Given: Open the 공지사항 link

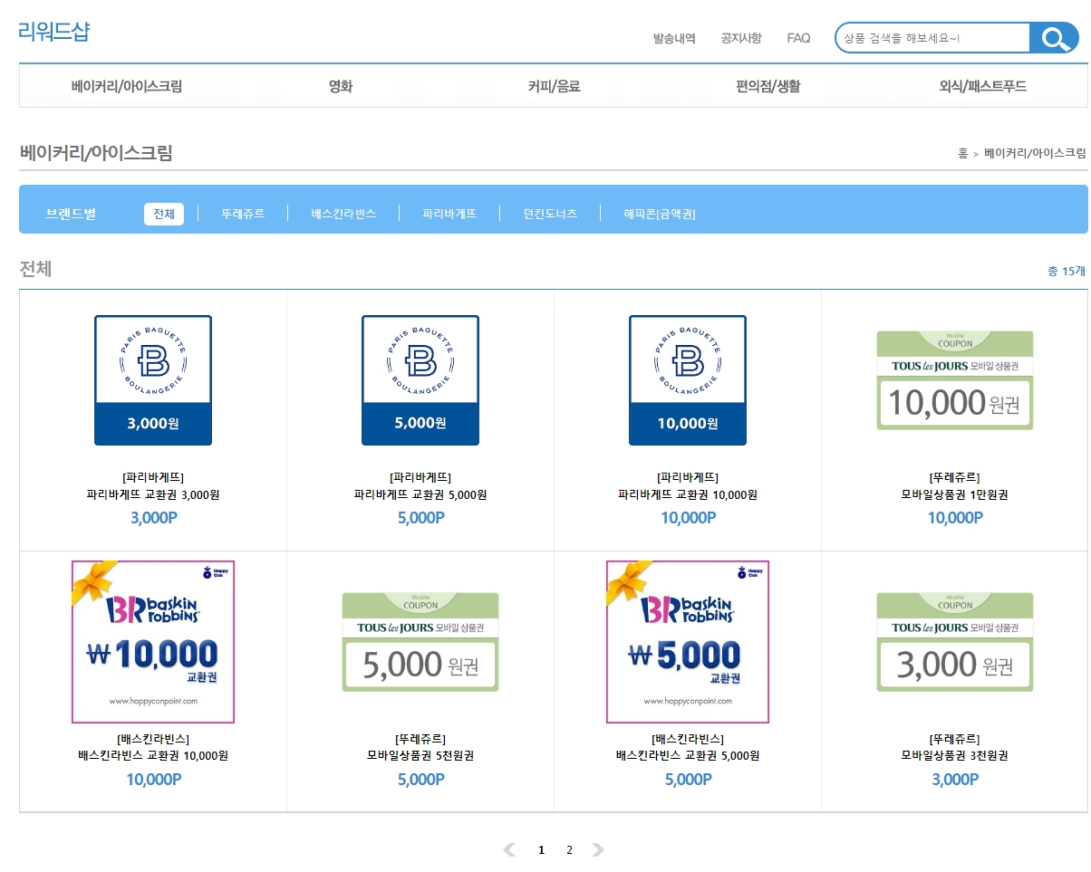Looking at the screenshot, I should click(741, 38).
